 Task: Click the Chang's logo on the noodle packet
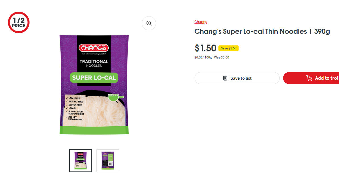(94, 48)
